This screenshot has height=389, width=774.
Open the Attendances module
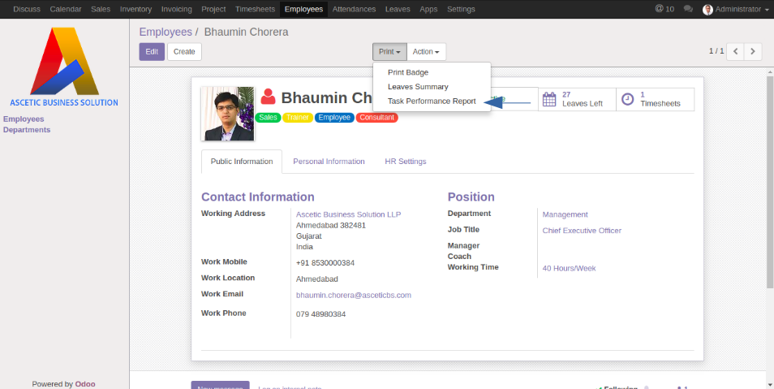tap(354, 9)
